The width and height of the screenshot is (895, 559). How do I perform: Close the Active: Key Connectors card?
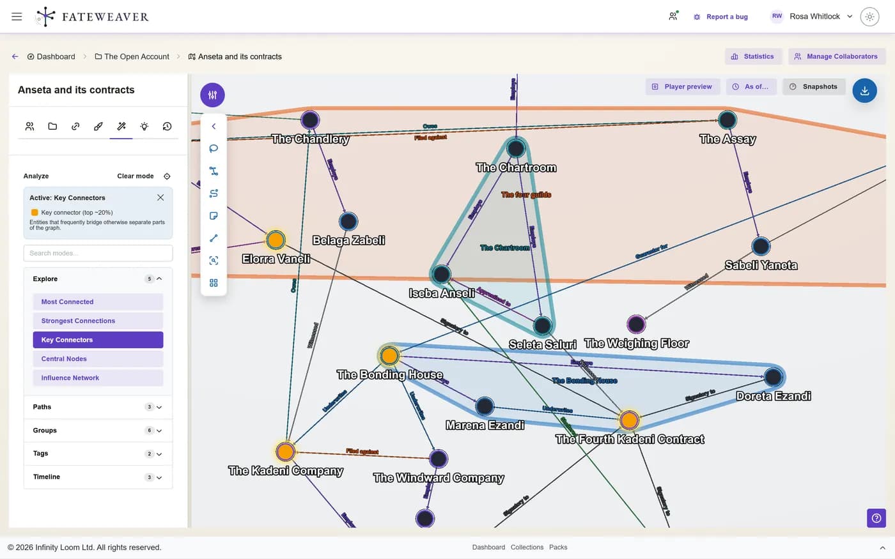coord(160,197)
